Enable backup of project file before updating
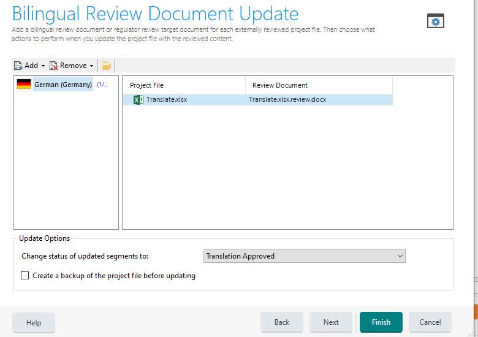 pyautogui.click(x=25, y=276)
